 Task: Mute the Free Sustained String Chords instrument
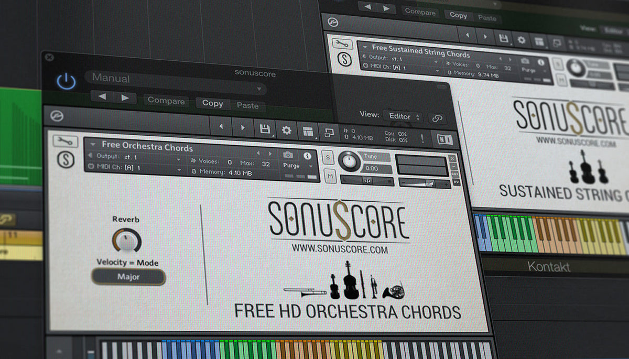[x=561, y=80]
